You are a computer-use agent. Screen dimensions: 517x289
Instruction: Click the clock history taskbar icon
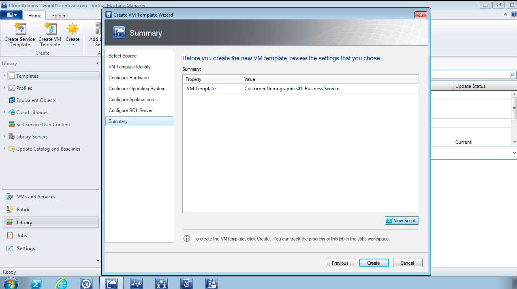tap(186, 283)
